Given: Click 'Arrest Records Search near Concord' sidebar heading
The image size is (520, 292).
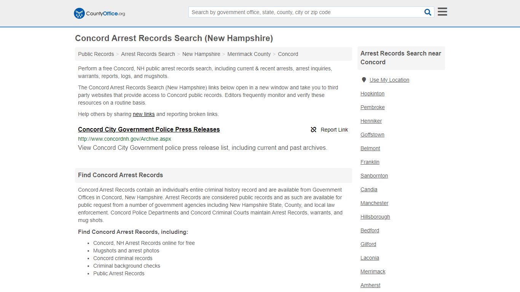Looking at the screenshot, I should pos(401,58).
